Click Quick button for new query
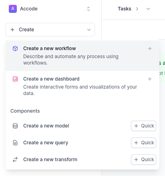The height and width of the screenshot is (176, 165). (x=143, y=143)
